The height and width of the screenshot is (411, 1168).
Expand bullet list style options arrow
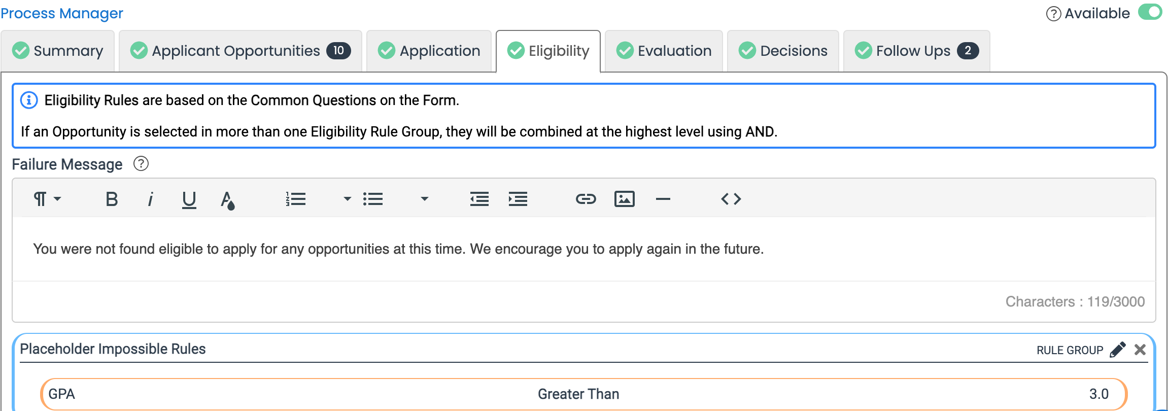tap(425, 199)
